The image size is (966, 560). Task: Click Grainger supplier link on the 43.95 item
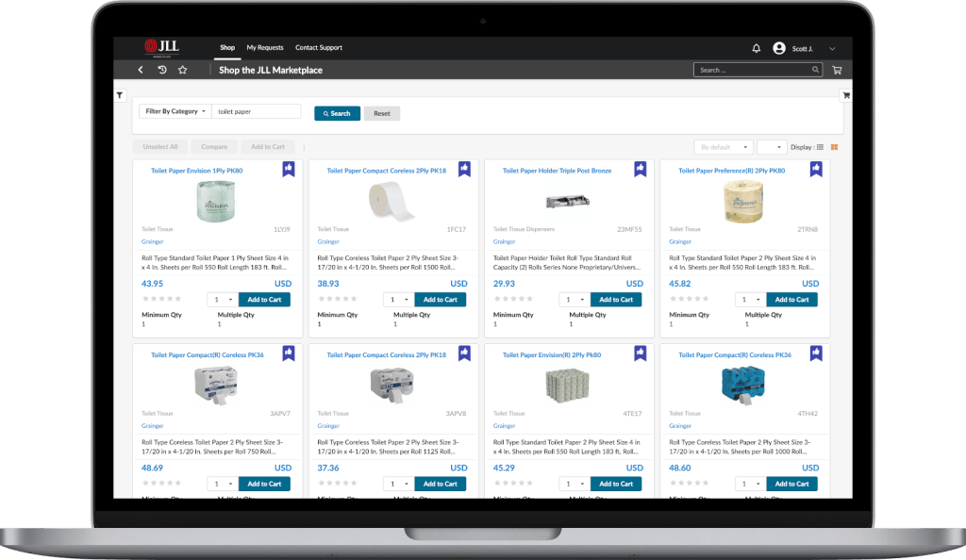click(x=153, y=242)
